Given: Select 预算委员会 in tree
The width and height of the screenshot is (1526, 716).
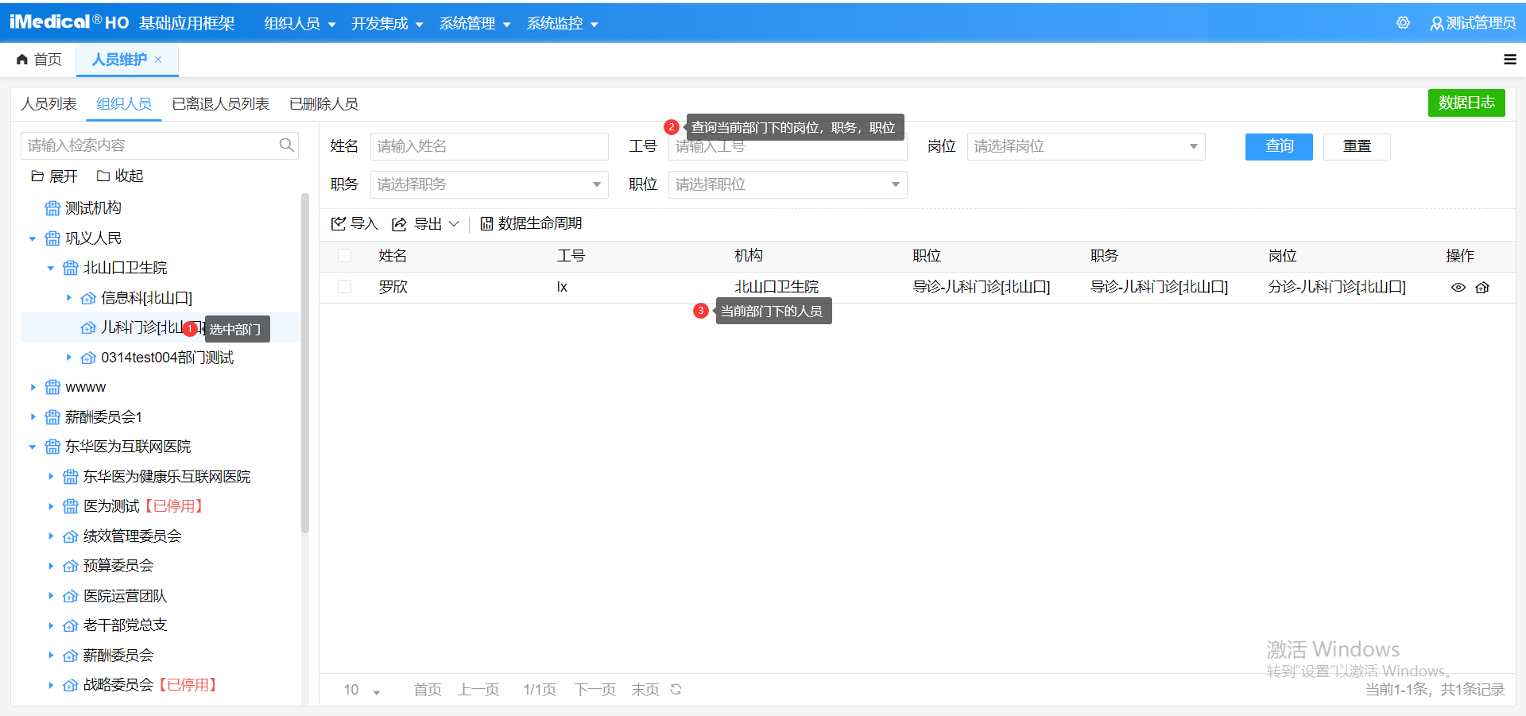Looking at the screenshot, I should click(118, 566).
